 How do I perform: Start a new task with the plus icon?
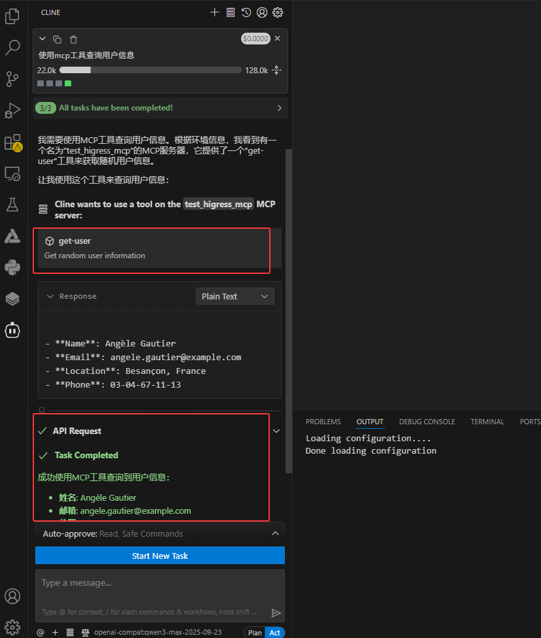click(x=214, y=12)
